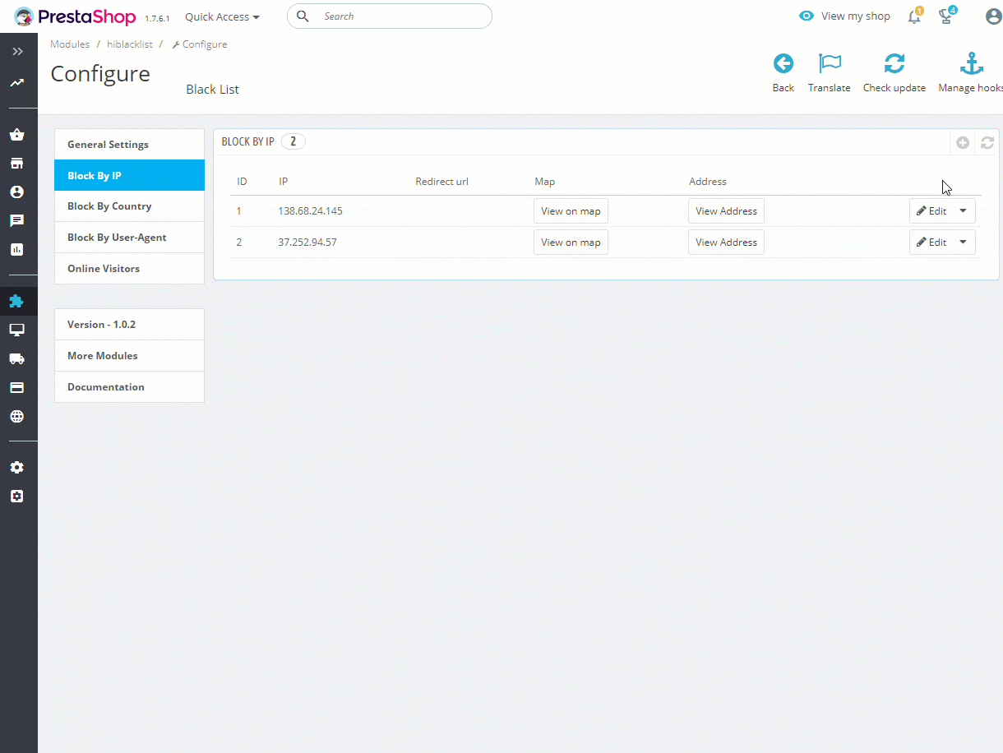Click View Address for 138.68.24.145
Image resolution: width=1003 pixels, height=753 pixels.
point(726,211)
